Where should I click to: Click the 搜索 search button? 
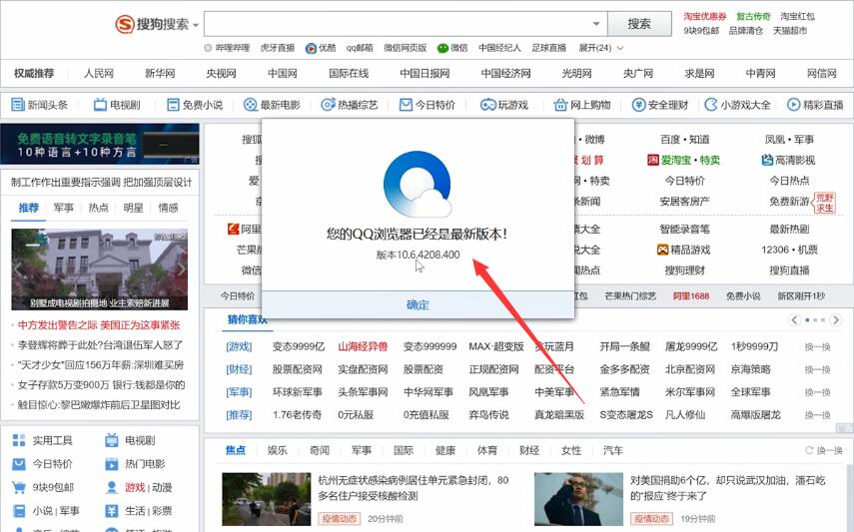point(639,24)
